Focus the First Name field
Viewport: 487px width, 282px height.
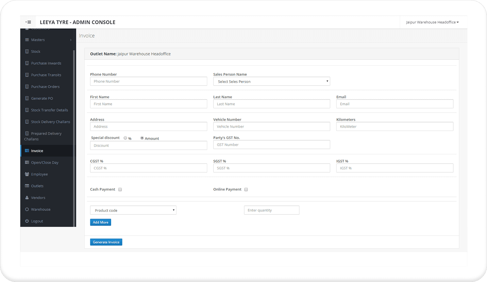[x=149, y=104]
